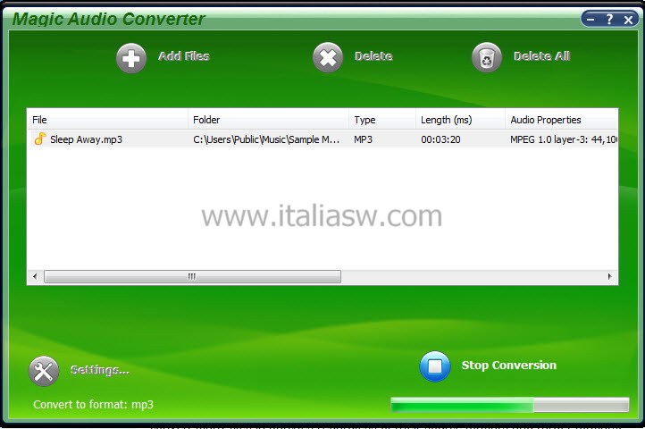Click the Delete label
This screenshot has width=645, height=429.
pyautogui.click(x=373, y=56)
